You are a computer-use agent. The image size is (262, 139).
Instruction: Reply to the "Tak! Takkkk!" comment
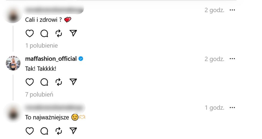[44, 82]
